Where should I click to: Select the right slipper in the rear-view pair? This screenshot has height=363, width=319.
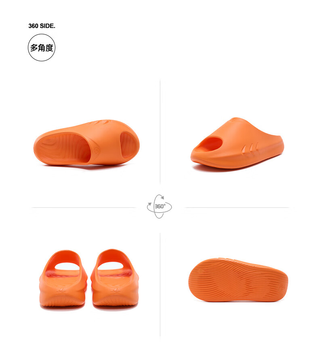tap(115, 279)
